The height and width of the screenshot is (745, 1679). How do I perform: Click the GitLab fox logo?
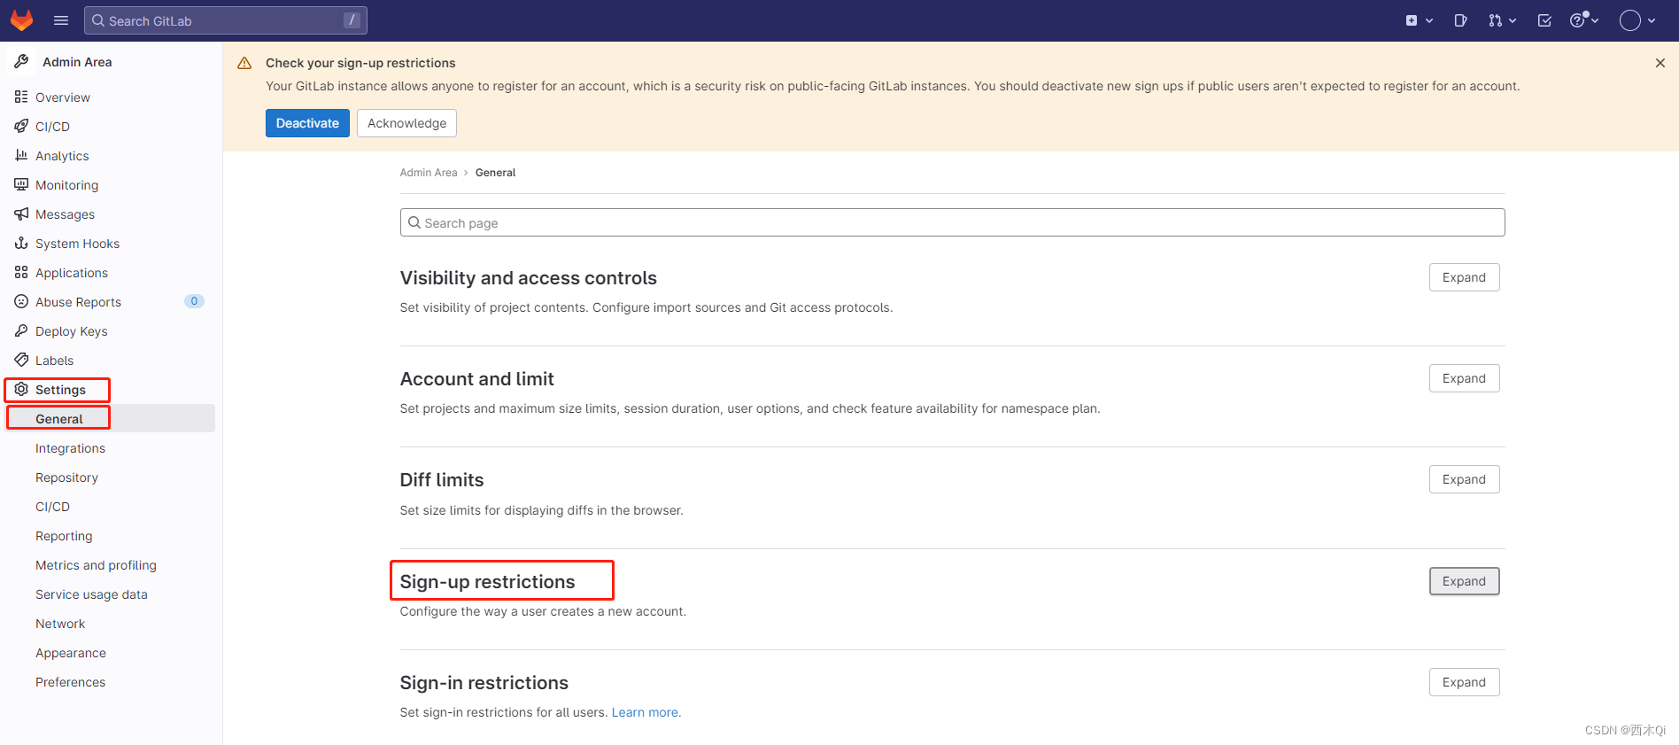(21, 20)
